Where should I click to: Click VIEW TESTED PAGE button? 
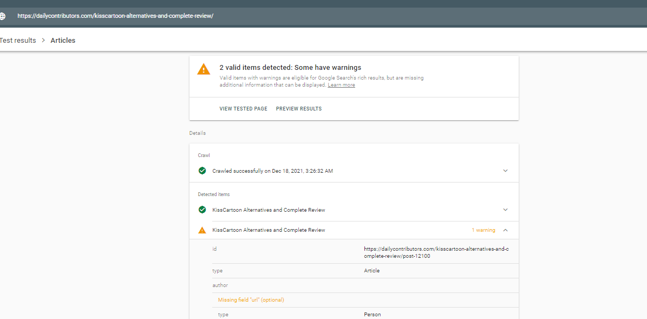243,109
